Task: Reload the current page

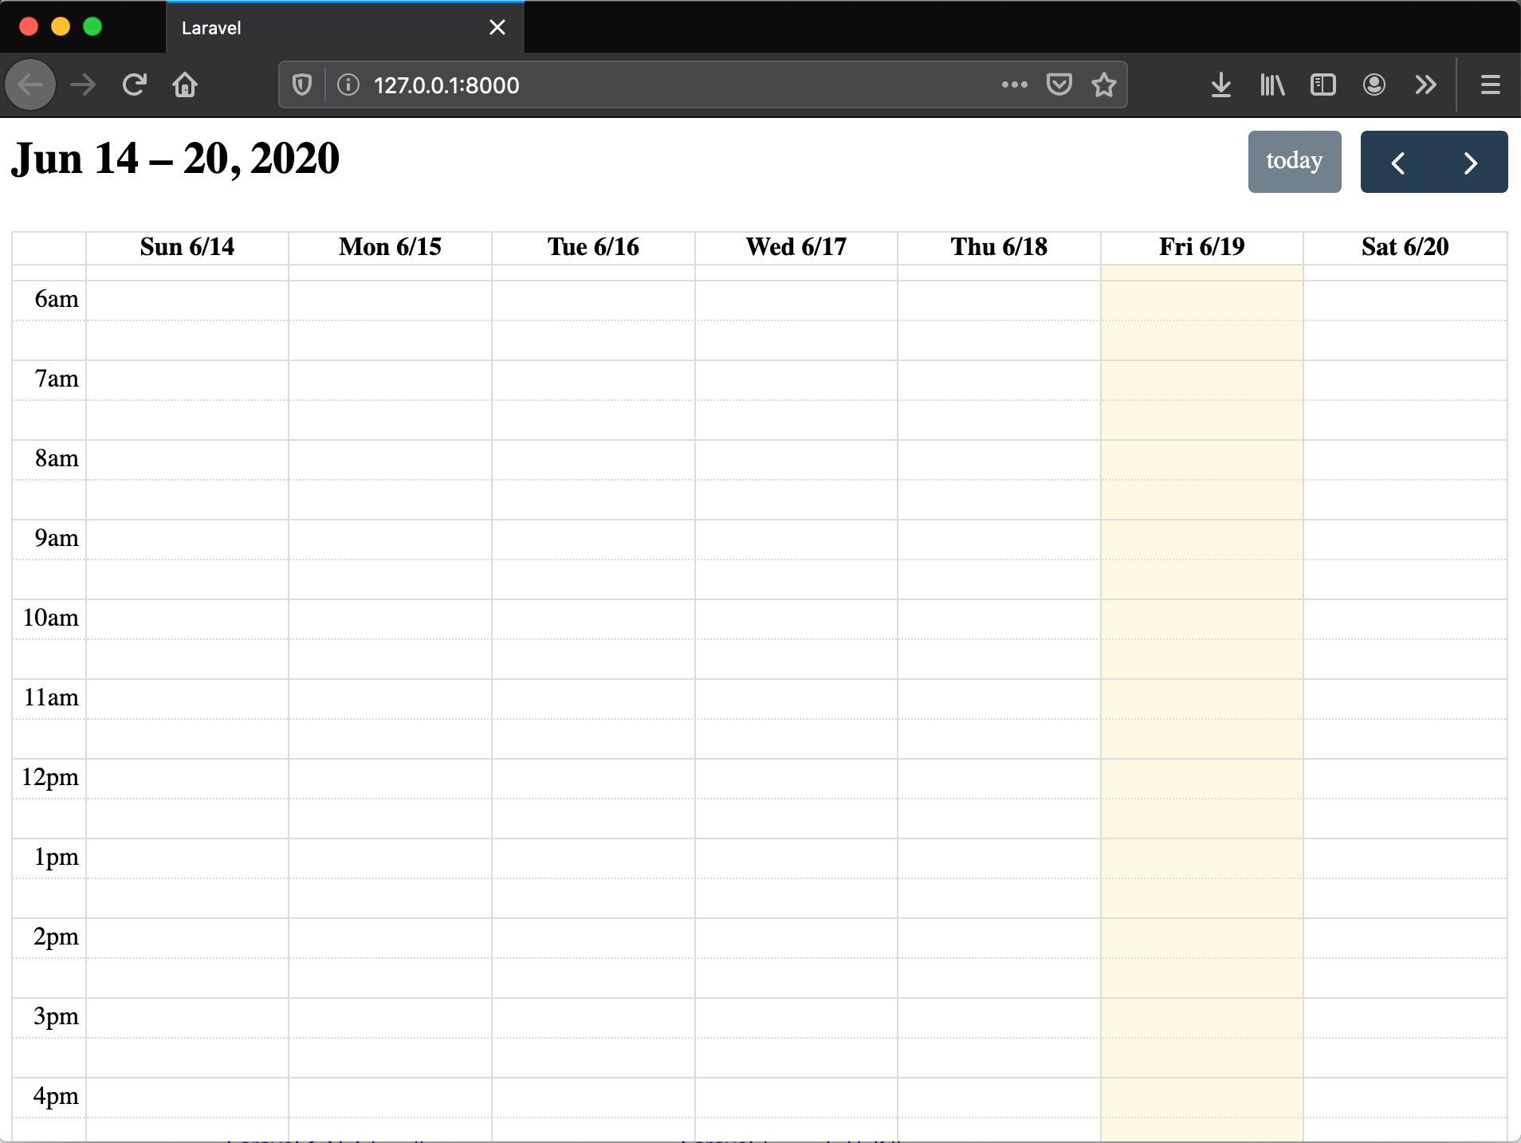Action: [134, 84]
